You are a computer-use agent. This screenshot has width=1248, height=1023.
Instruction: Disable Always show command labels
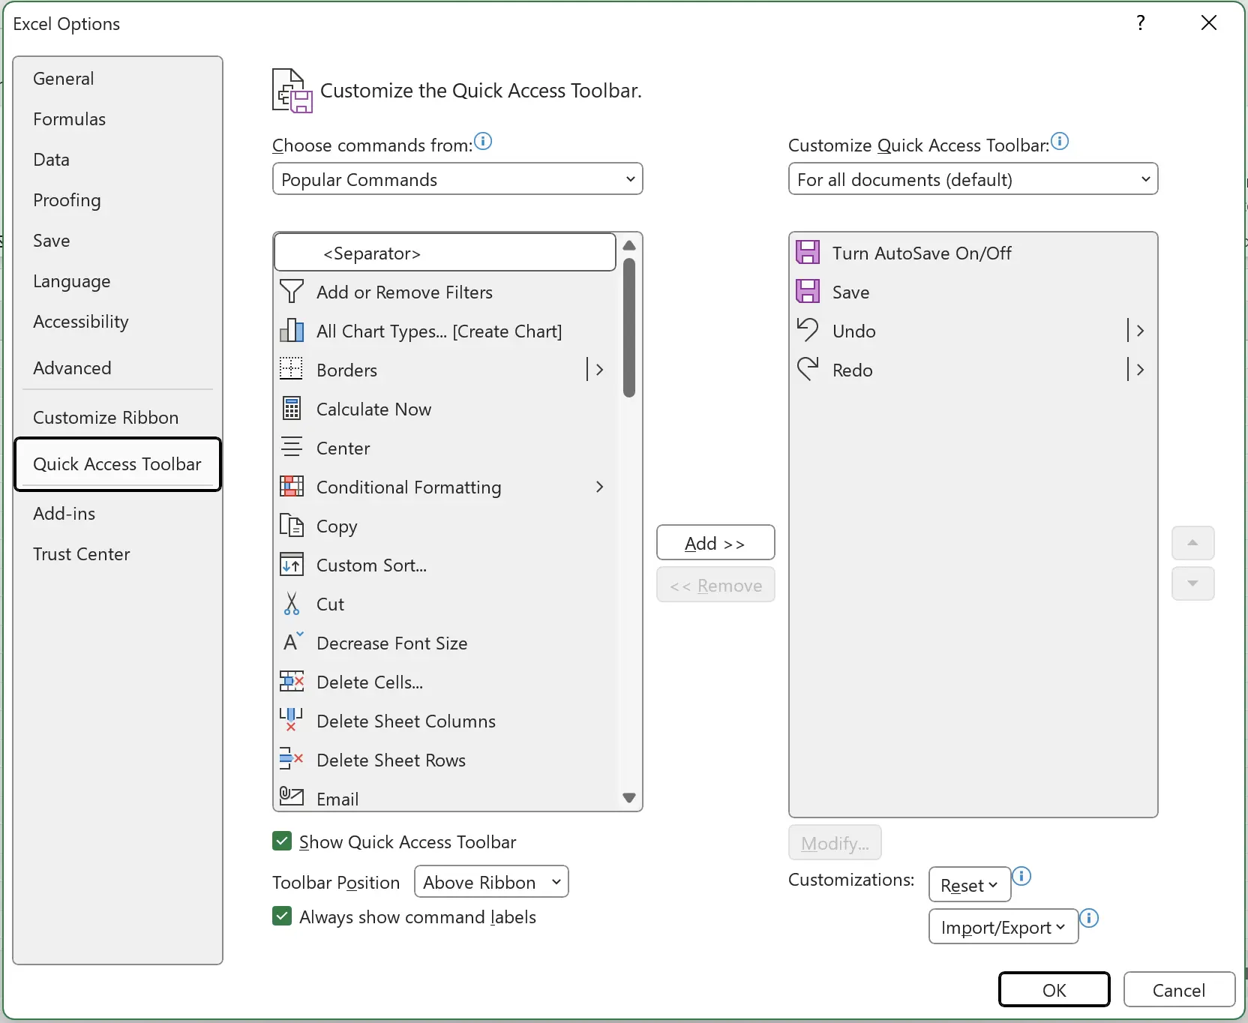pos(281,916)
